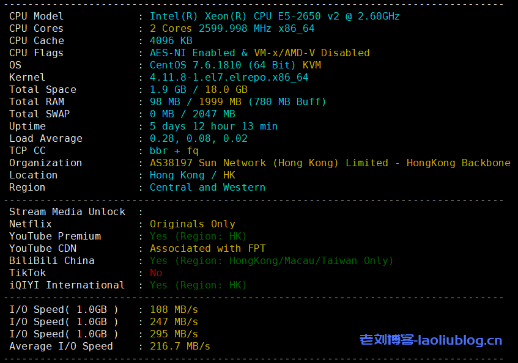The width and height of the screenshot is (518, 363).
Task: Click the bbr + fq TCP CC value
Action: [174, 151]
